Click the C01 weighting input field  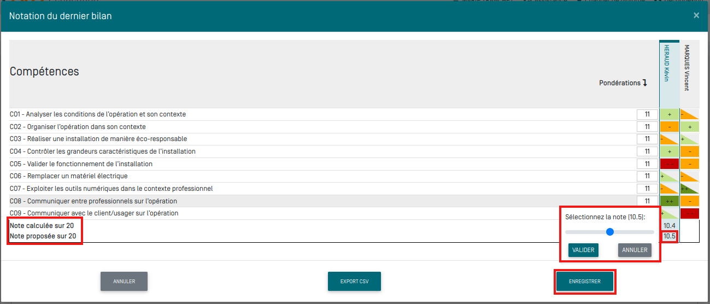click(x=647, y=114)
